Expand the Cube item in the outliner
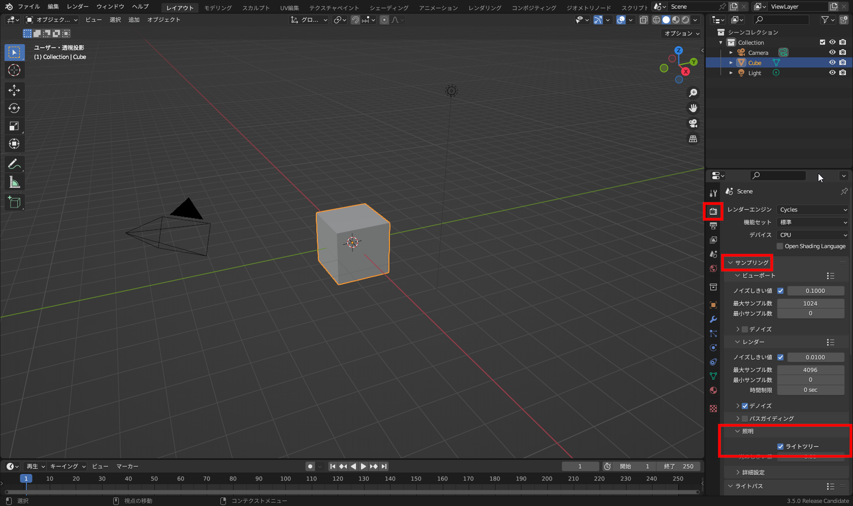853x506 pixels. coord(731,62)
